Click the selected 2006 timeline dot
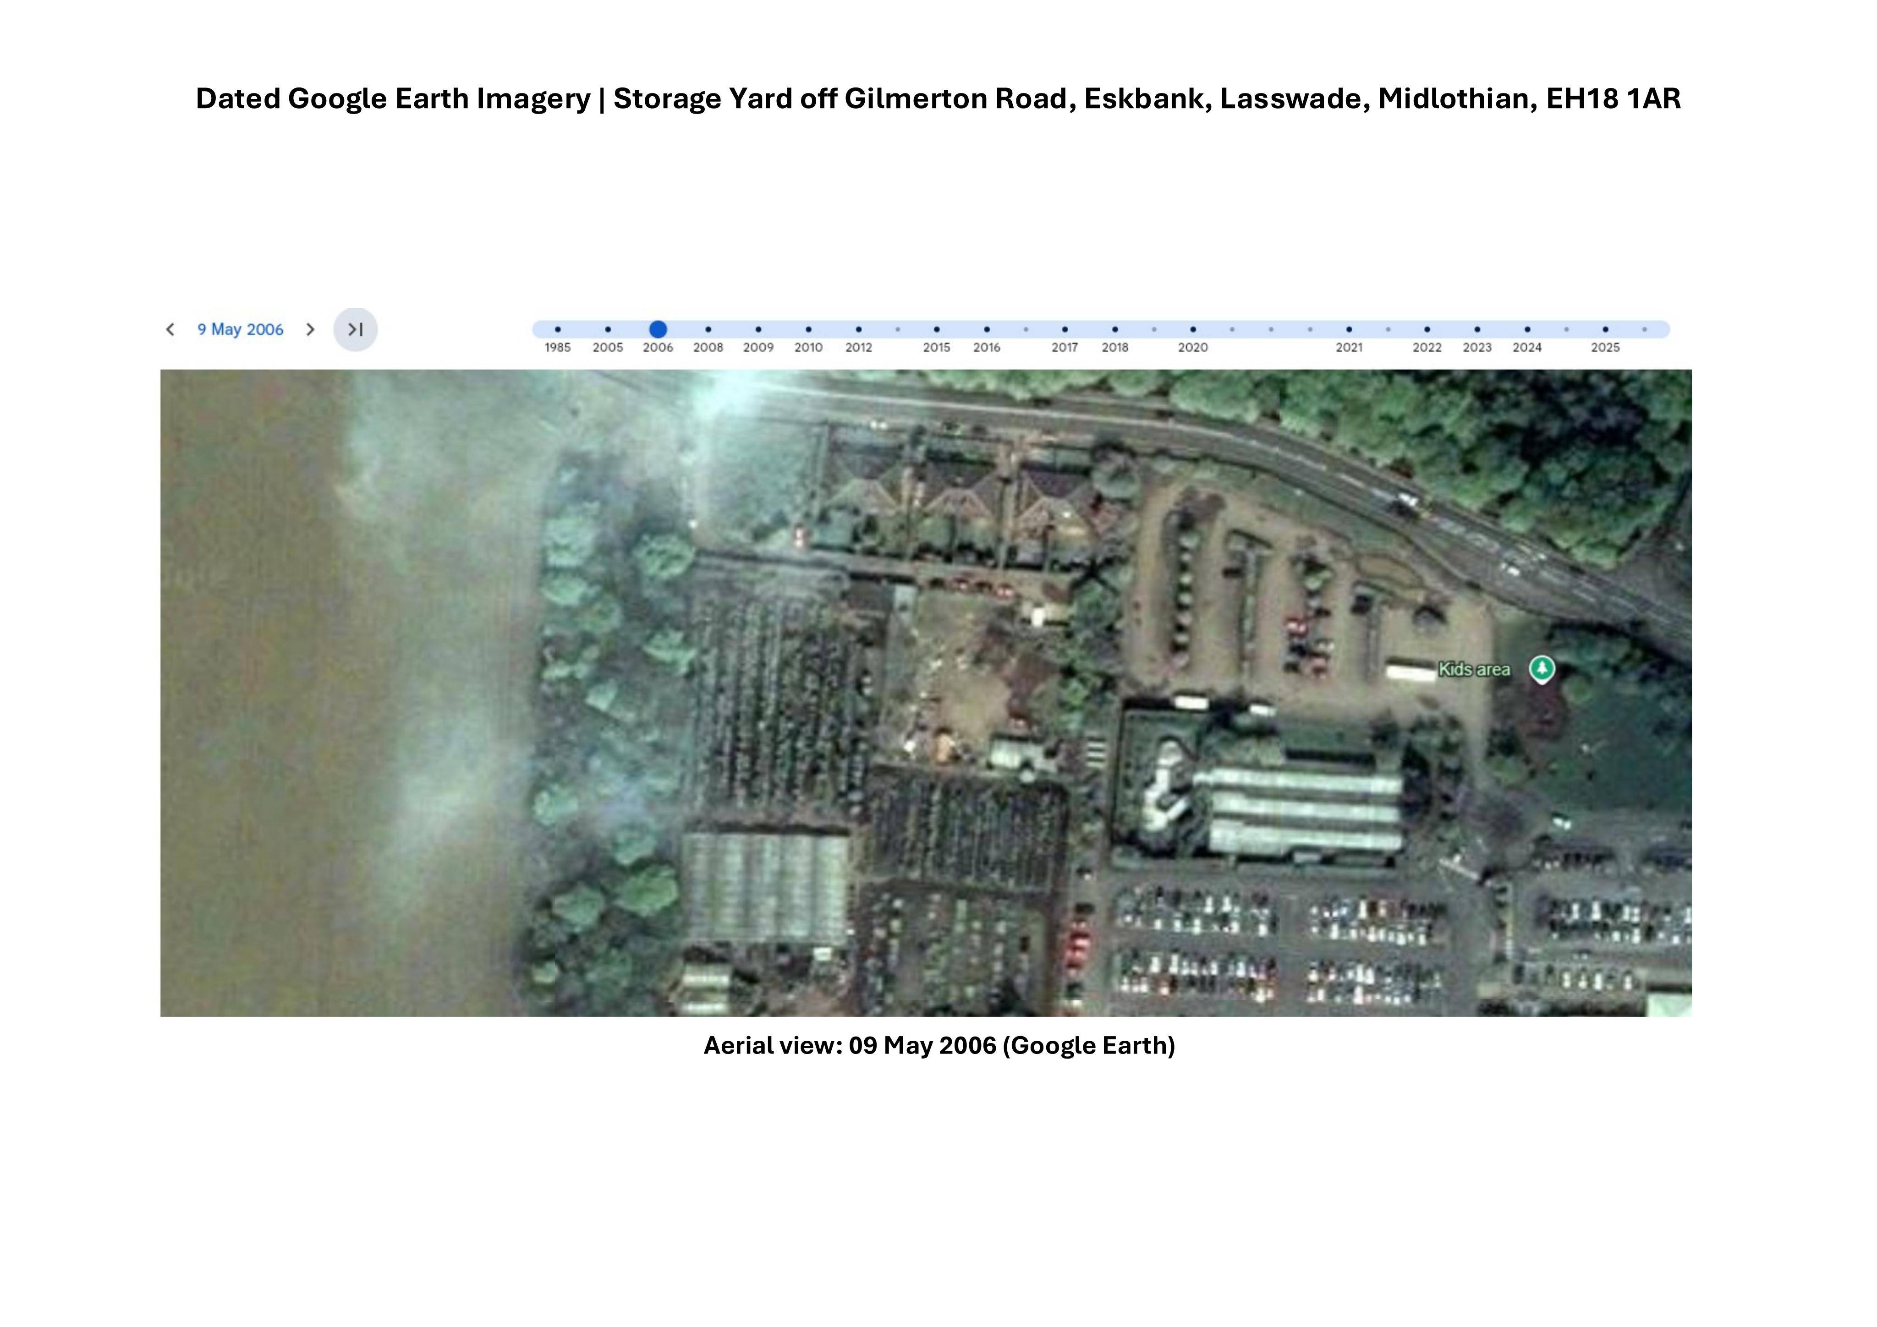This screenshot has width=1877, height=1327. 658,329
